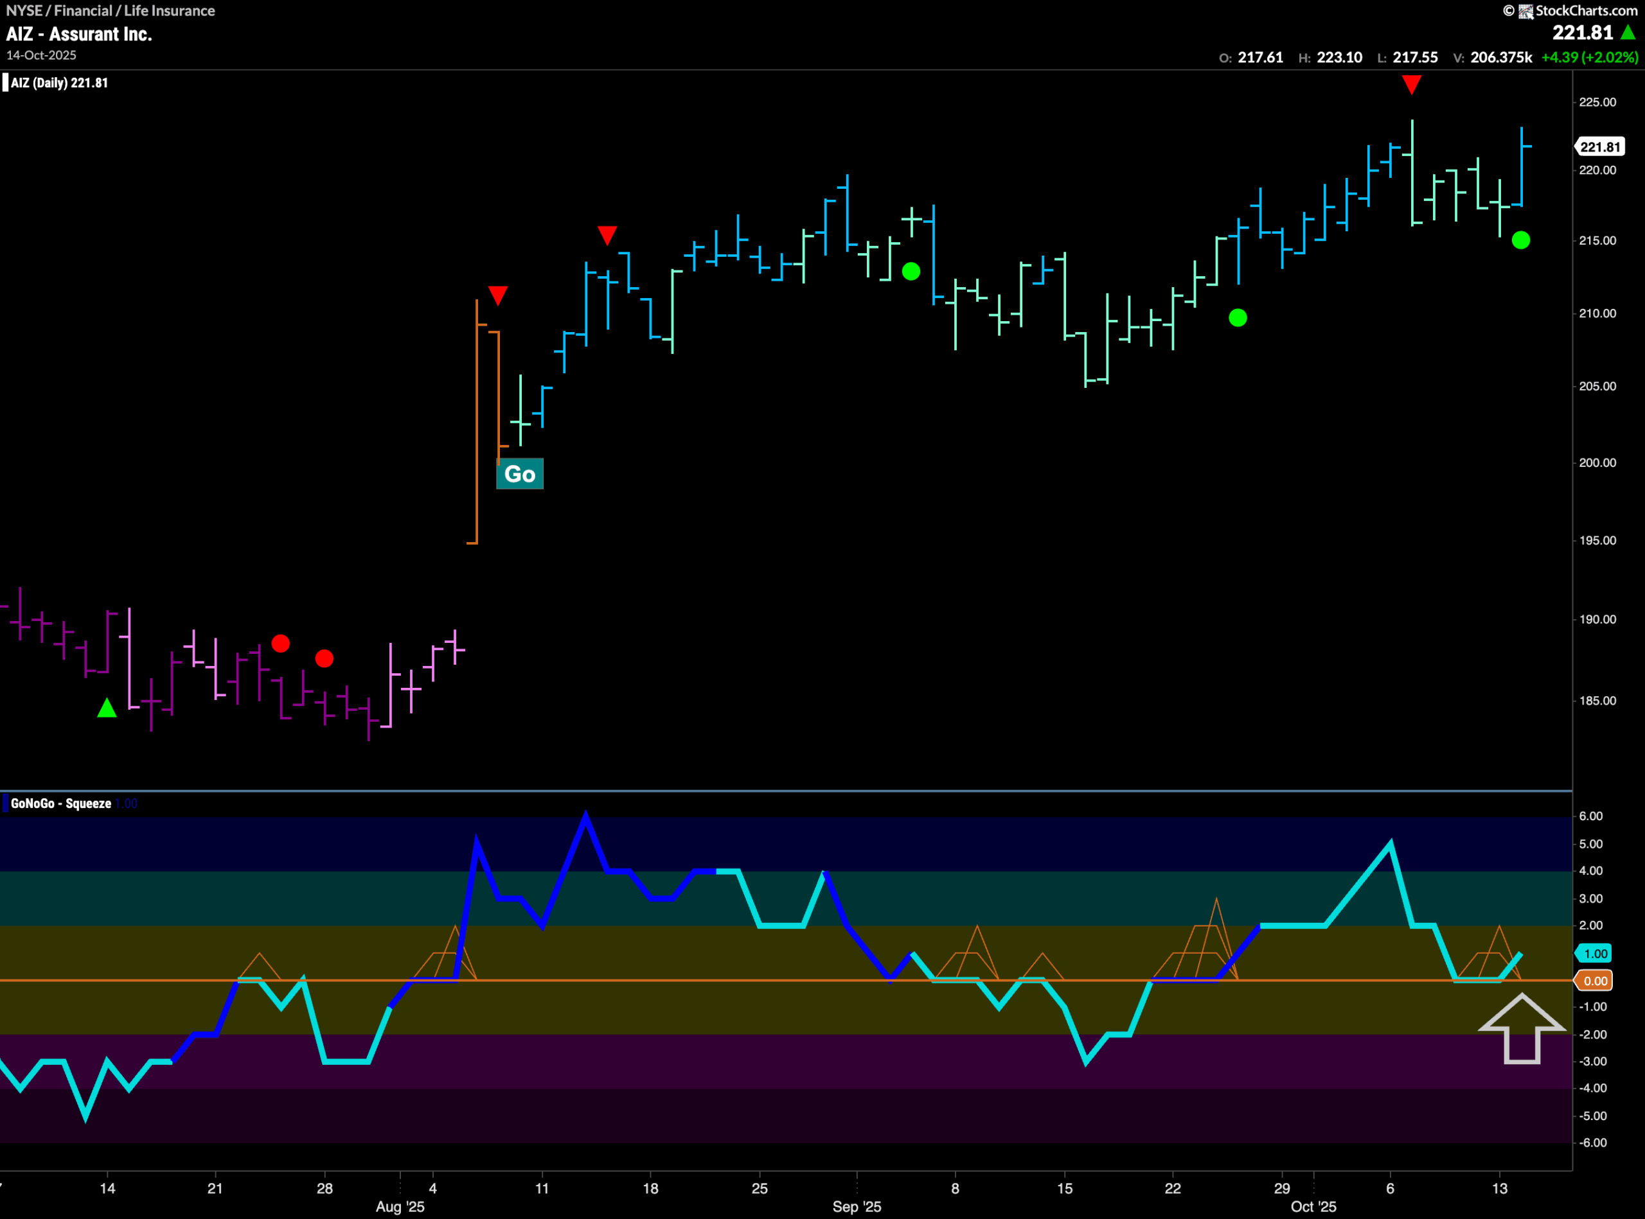Expand the 0.00 level tag in the Squeeze panel
Image resolution: width=1645 pixels, height=1219 pixels.
pos(1596,981)
